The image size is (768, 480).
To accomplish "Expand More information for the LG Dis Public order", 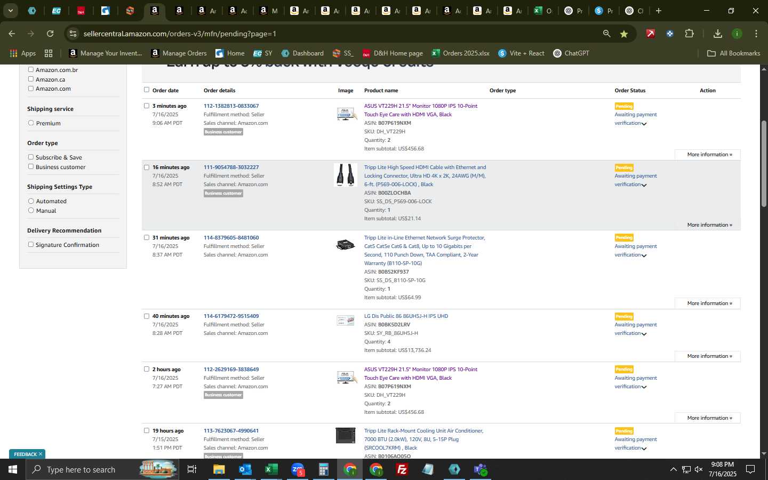I will [707, 356].
